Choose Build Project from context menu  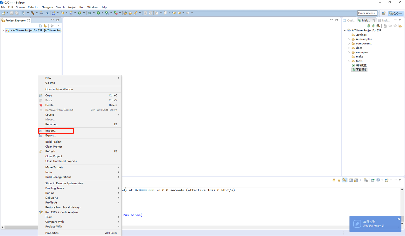(x=80, y=142)
